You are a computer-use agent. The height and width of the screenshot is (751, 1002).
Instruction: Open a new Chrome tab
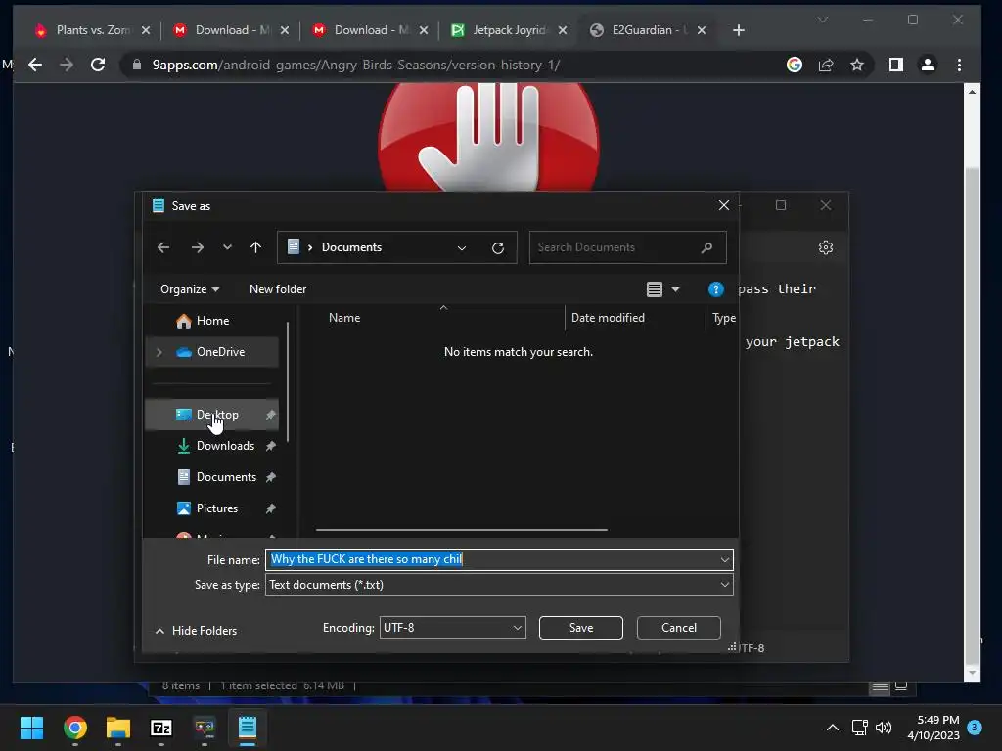pyautogui.click(x=738, y=30)
